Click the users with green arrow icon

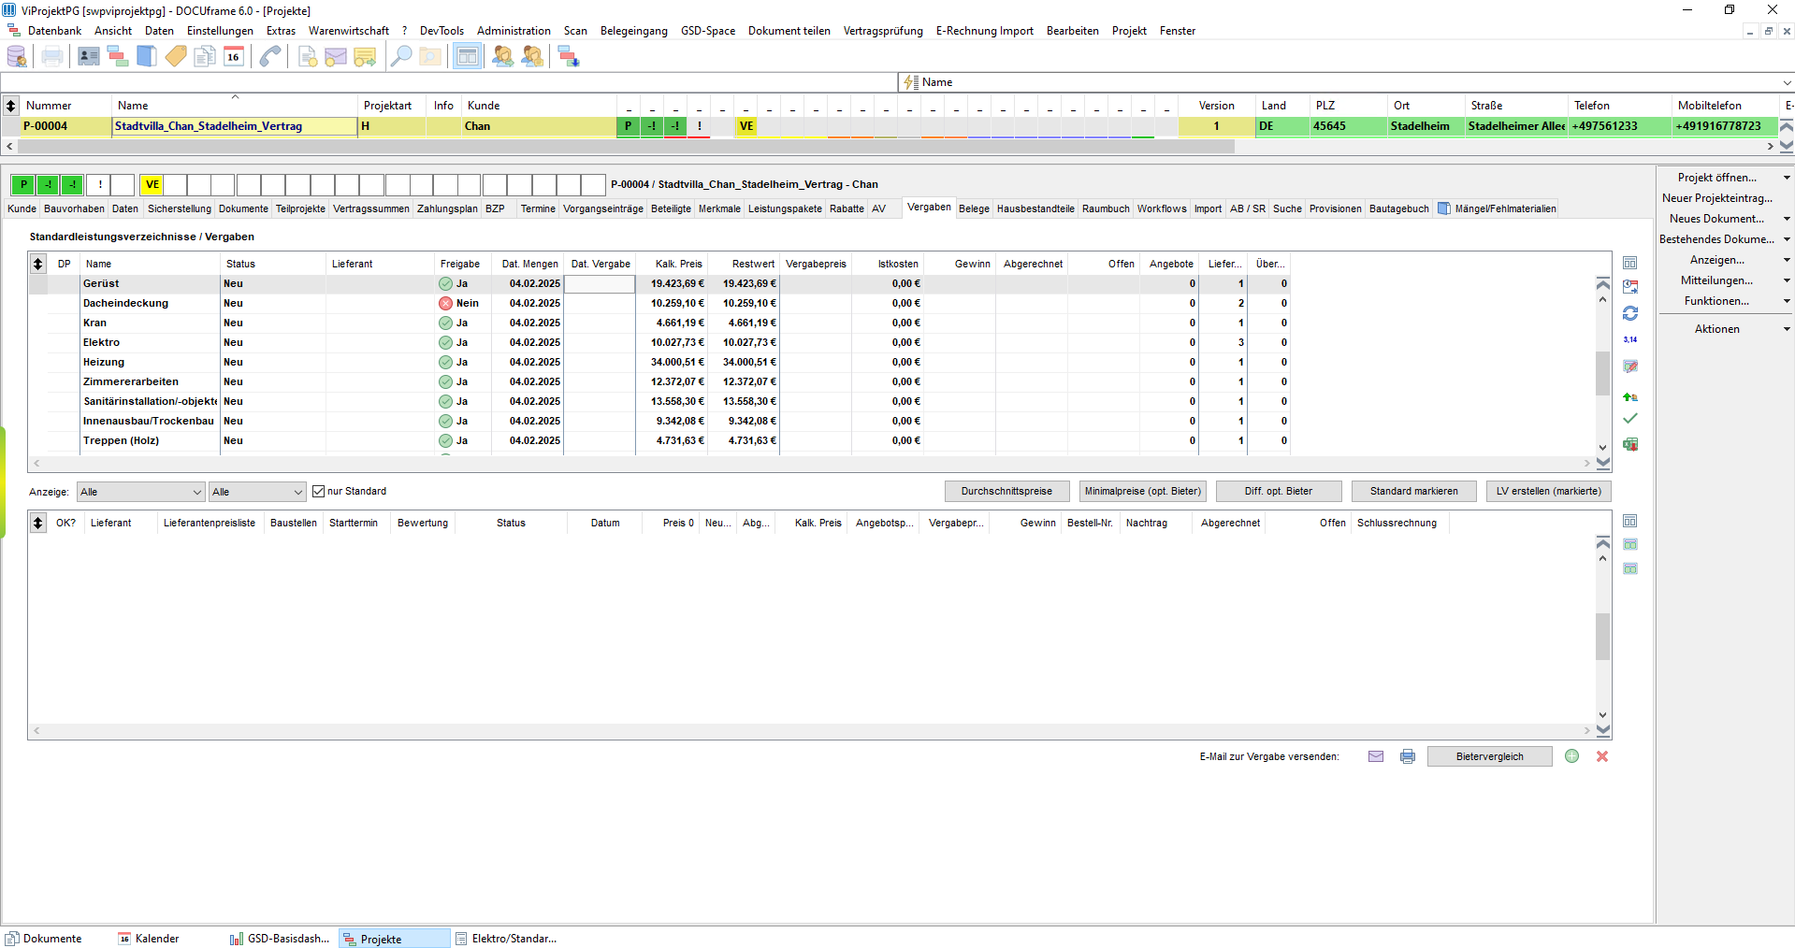pos(503,57)
